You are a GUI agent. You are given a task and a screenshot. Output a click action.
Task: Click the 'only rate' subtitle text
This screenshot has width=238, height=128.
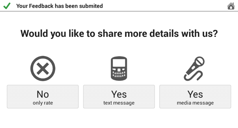click(43, 103)
